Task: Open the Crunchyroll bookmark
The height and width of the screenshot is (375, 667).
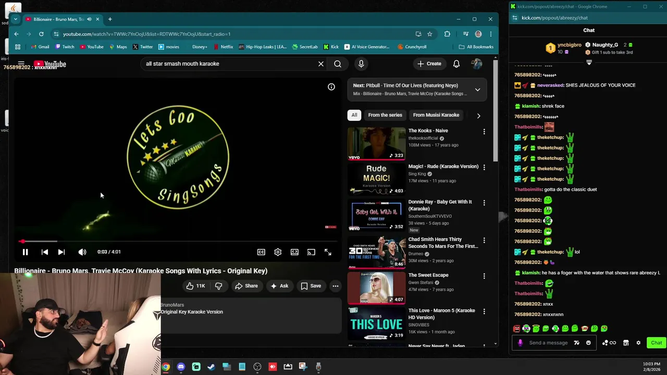Action: (412, 47)
